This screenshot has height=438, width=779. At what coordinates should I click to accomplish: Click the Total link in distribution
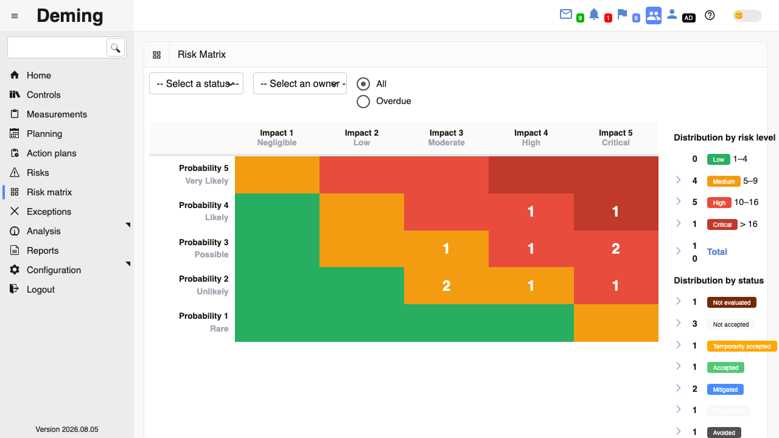(x=717, y=252)
